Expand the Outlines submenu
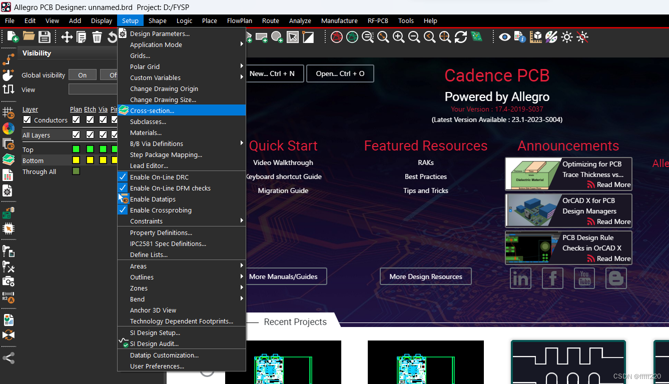 point(182,277)
